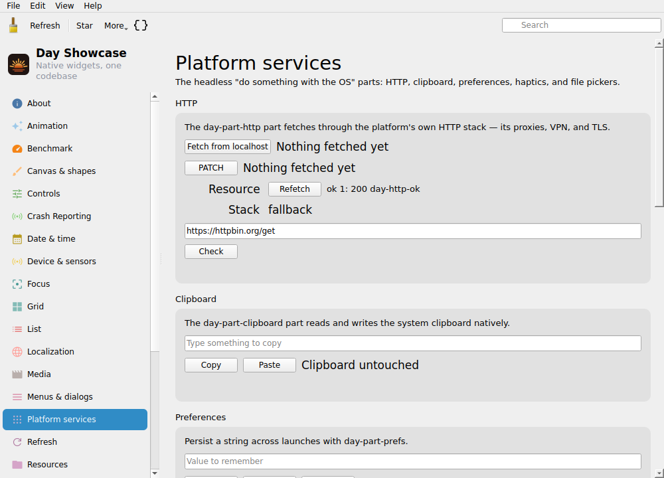Expand the More dropdown in toolbar
Viewport: 664px width, 478px height.
[116, 25]
